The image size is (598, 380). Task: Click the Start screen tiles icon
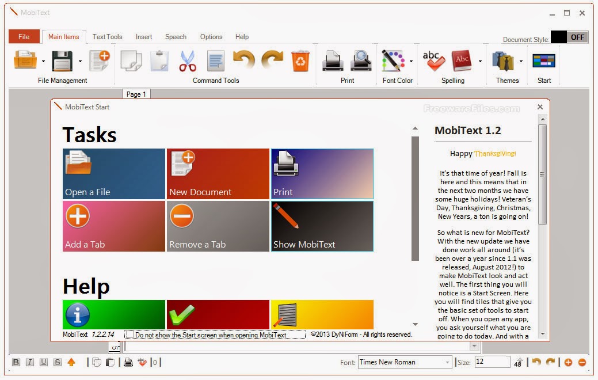(x=544, y=61)
